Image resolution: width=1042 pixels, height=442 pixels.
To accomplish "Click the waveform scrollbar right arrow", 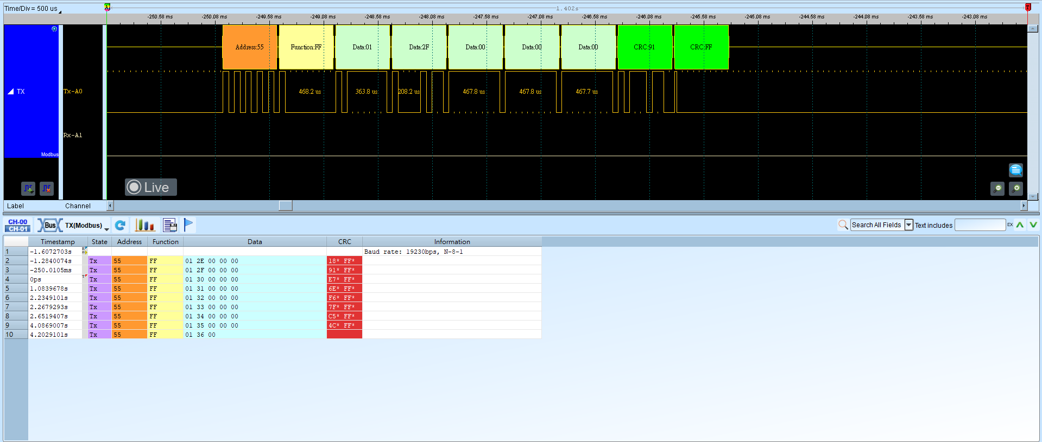I will (1024, 206).
